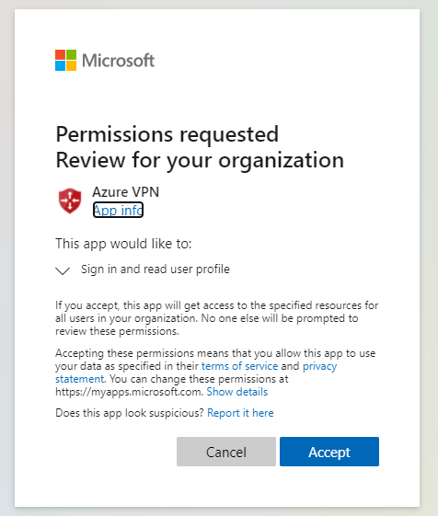Click the red Azure VPN shield icon
Image resolution: width=438 pixels, height=516 pixels.
pos(70,201)
